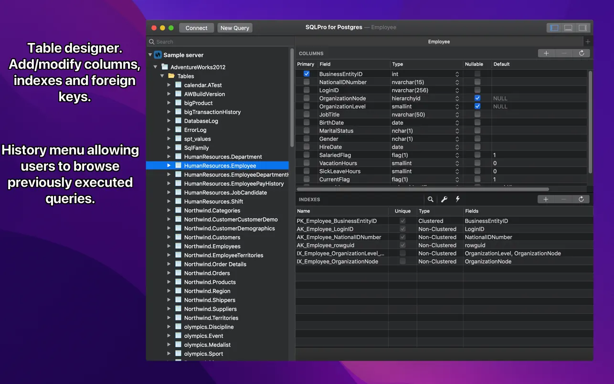Expand the Northwind.Customers table node
This screenshot has width=614, height=384.
coord(169,237)
